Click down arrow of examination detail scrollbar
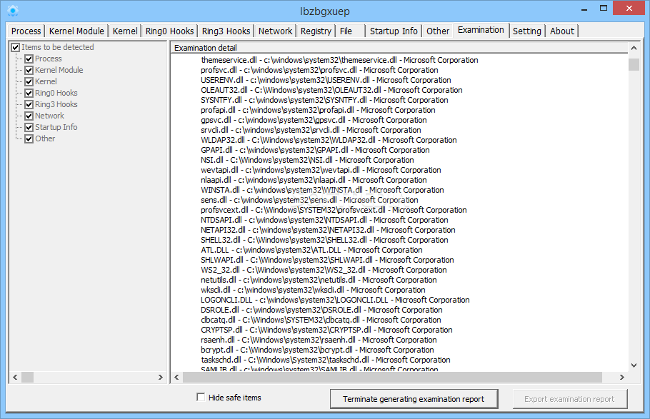Screen dimensions: 650x419 click(634, 365)
